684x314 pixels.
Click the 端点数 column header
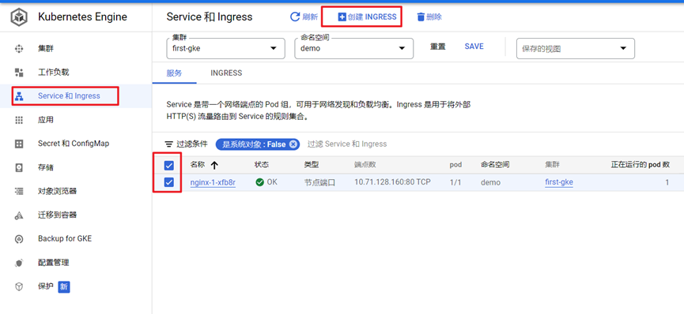pos(365,165)
